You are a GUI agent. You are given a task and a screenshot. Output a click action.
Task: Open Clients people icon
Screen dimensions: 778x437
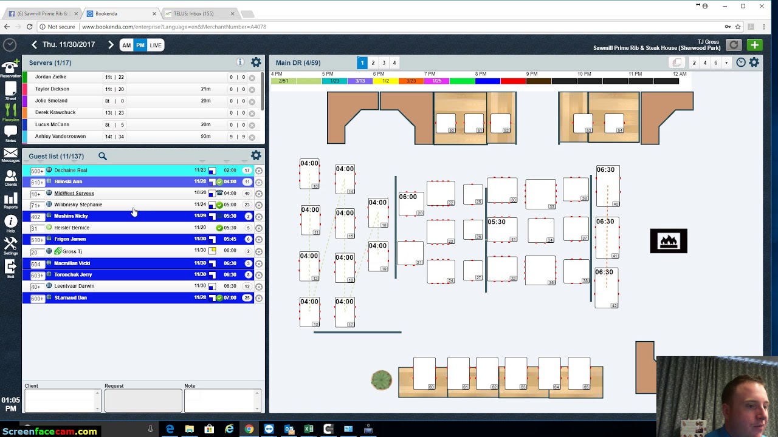(x=10, y=176)
